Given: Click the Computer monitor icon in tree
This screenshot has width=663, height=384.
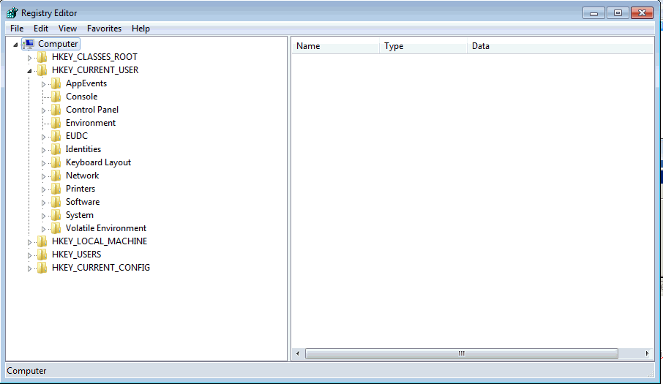Looking at the screenshot, I should coord(29,44).
